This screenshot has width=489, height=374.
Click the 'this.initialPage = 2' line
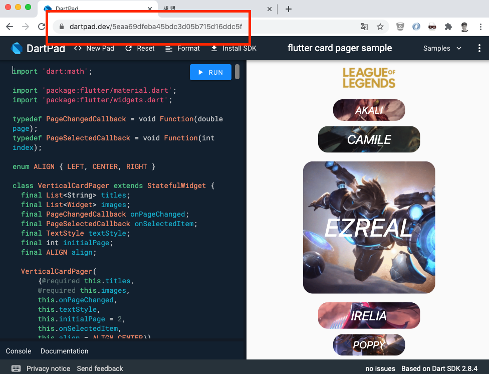[x=81, y=319]
